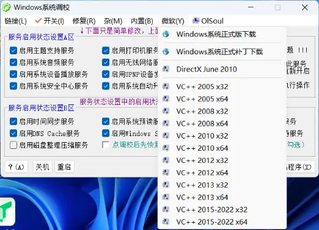Toggle 启用系统设备播放服务 checkbox

pyautogui.click(x=13, y=74)
